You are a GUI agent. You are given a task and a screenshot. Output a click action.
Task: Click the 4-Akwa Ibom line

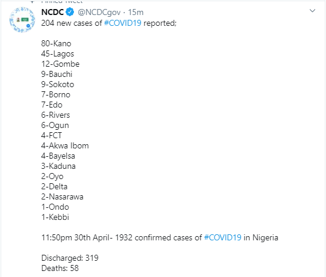[x=65, y=145]
